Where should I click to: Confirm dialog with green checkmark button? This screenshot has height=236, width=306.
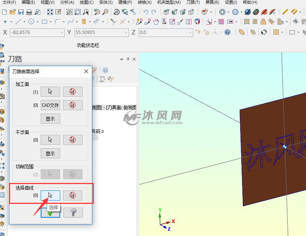50,212
